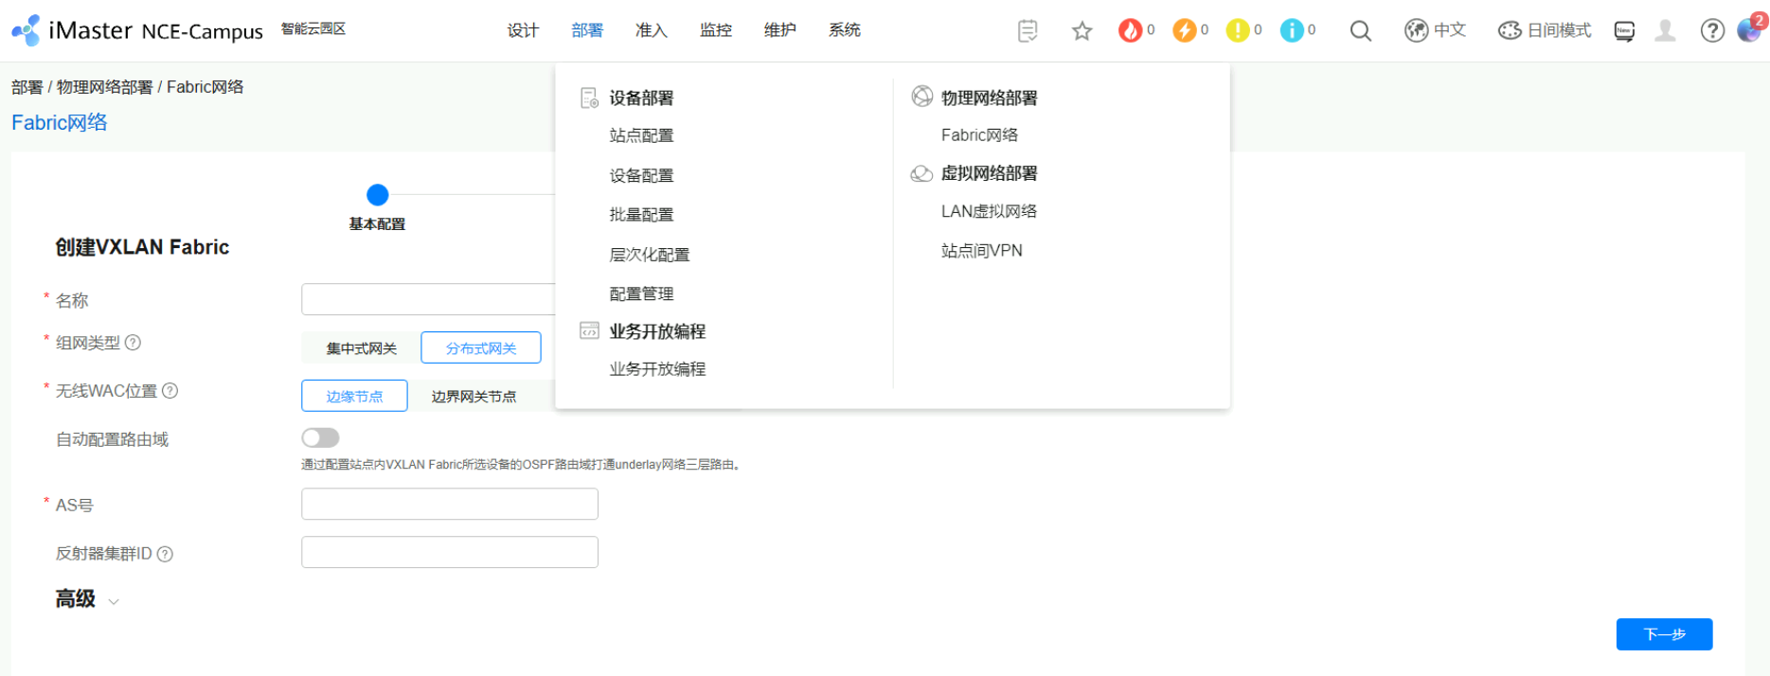Toggle the 自动配置路由域 switch

coord(320,437)
